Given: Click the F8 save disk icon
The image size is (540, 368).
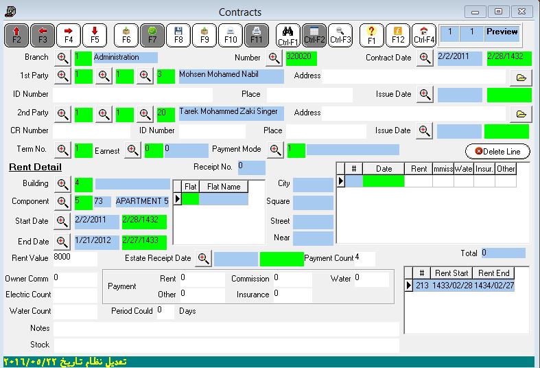Looking at the screenshot, I should [178, 35].
